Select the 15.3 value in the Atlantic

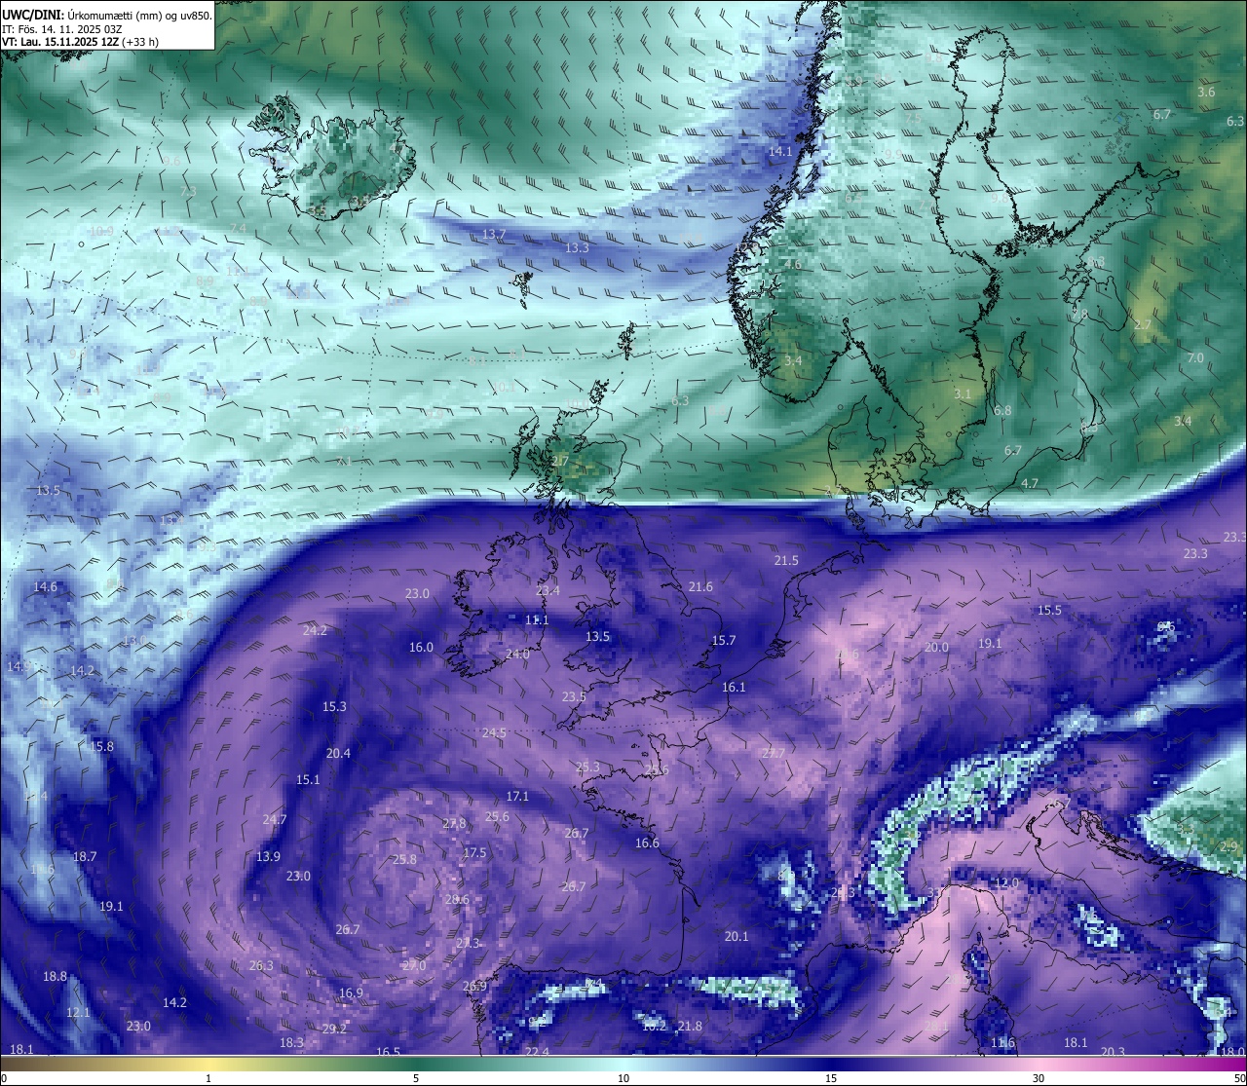[334, 707]
